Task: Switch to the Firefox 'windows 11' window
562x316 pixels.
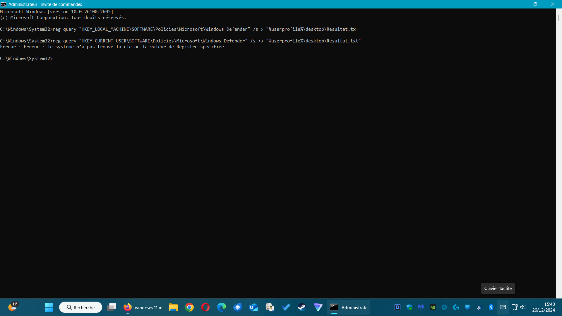Action: (x=143, y=307)
